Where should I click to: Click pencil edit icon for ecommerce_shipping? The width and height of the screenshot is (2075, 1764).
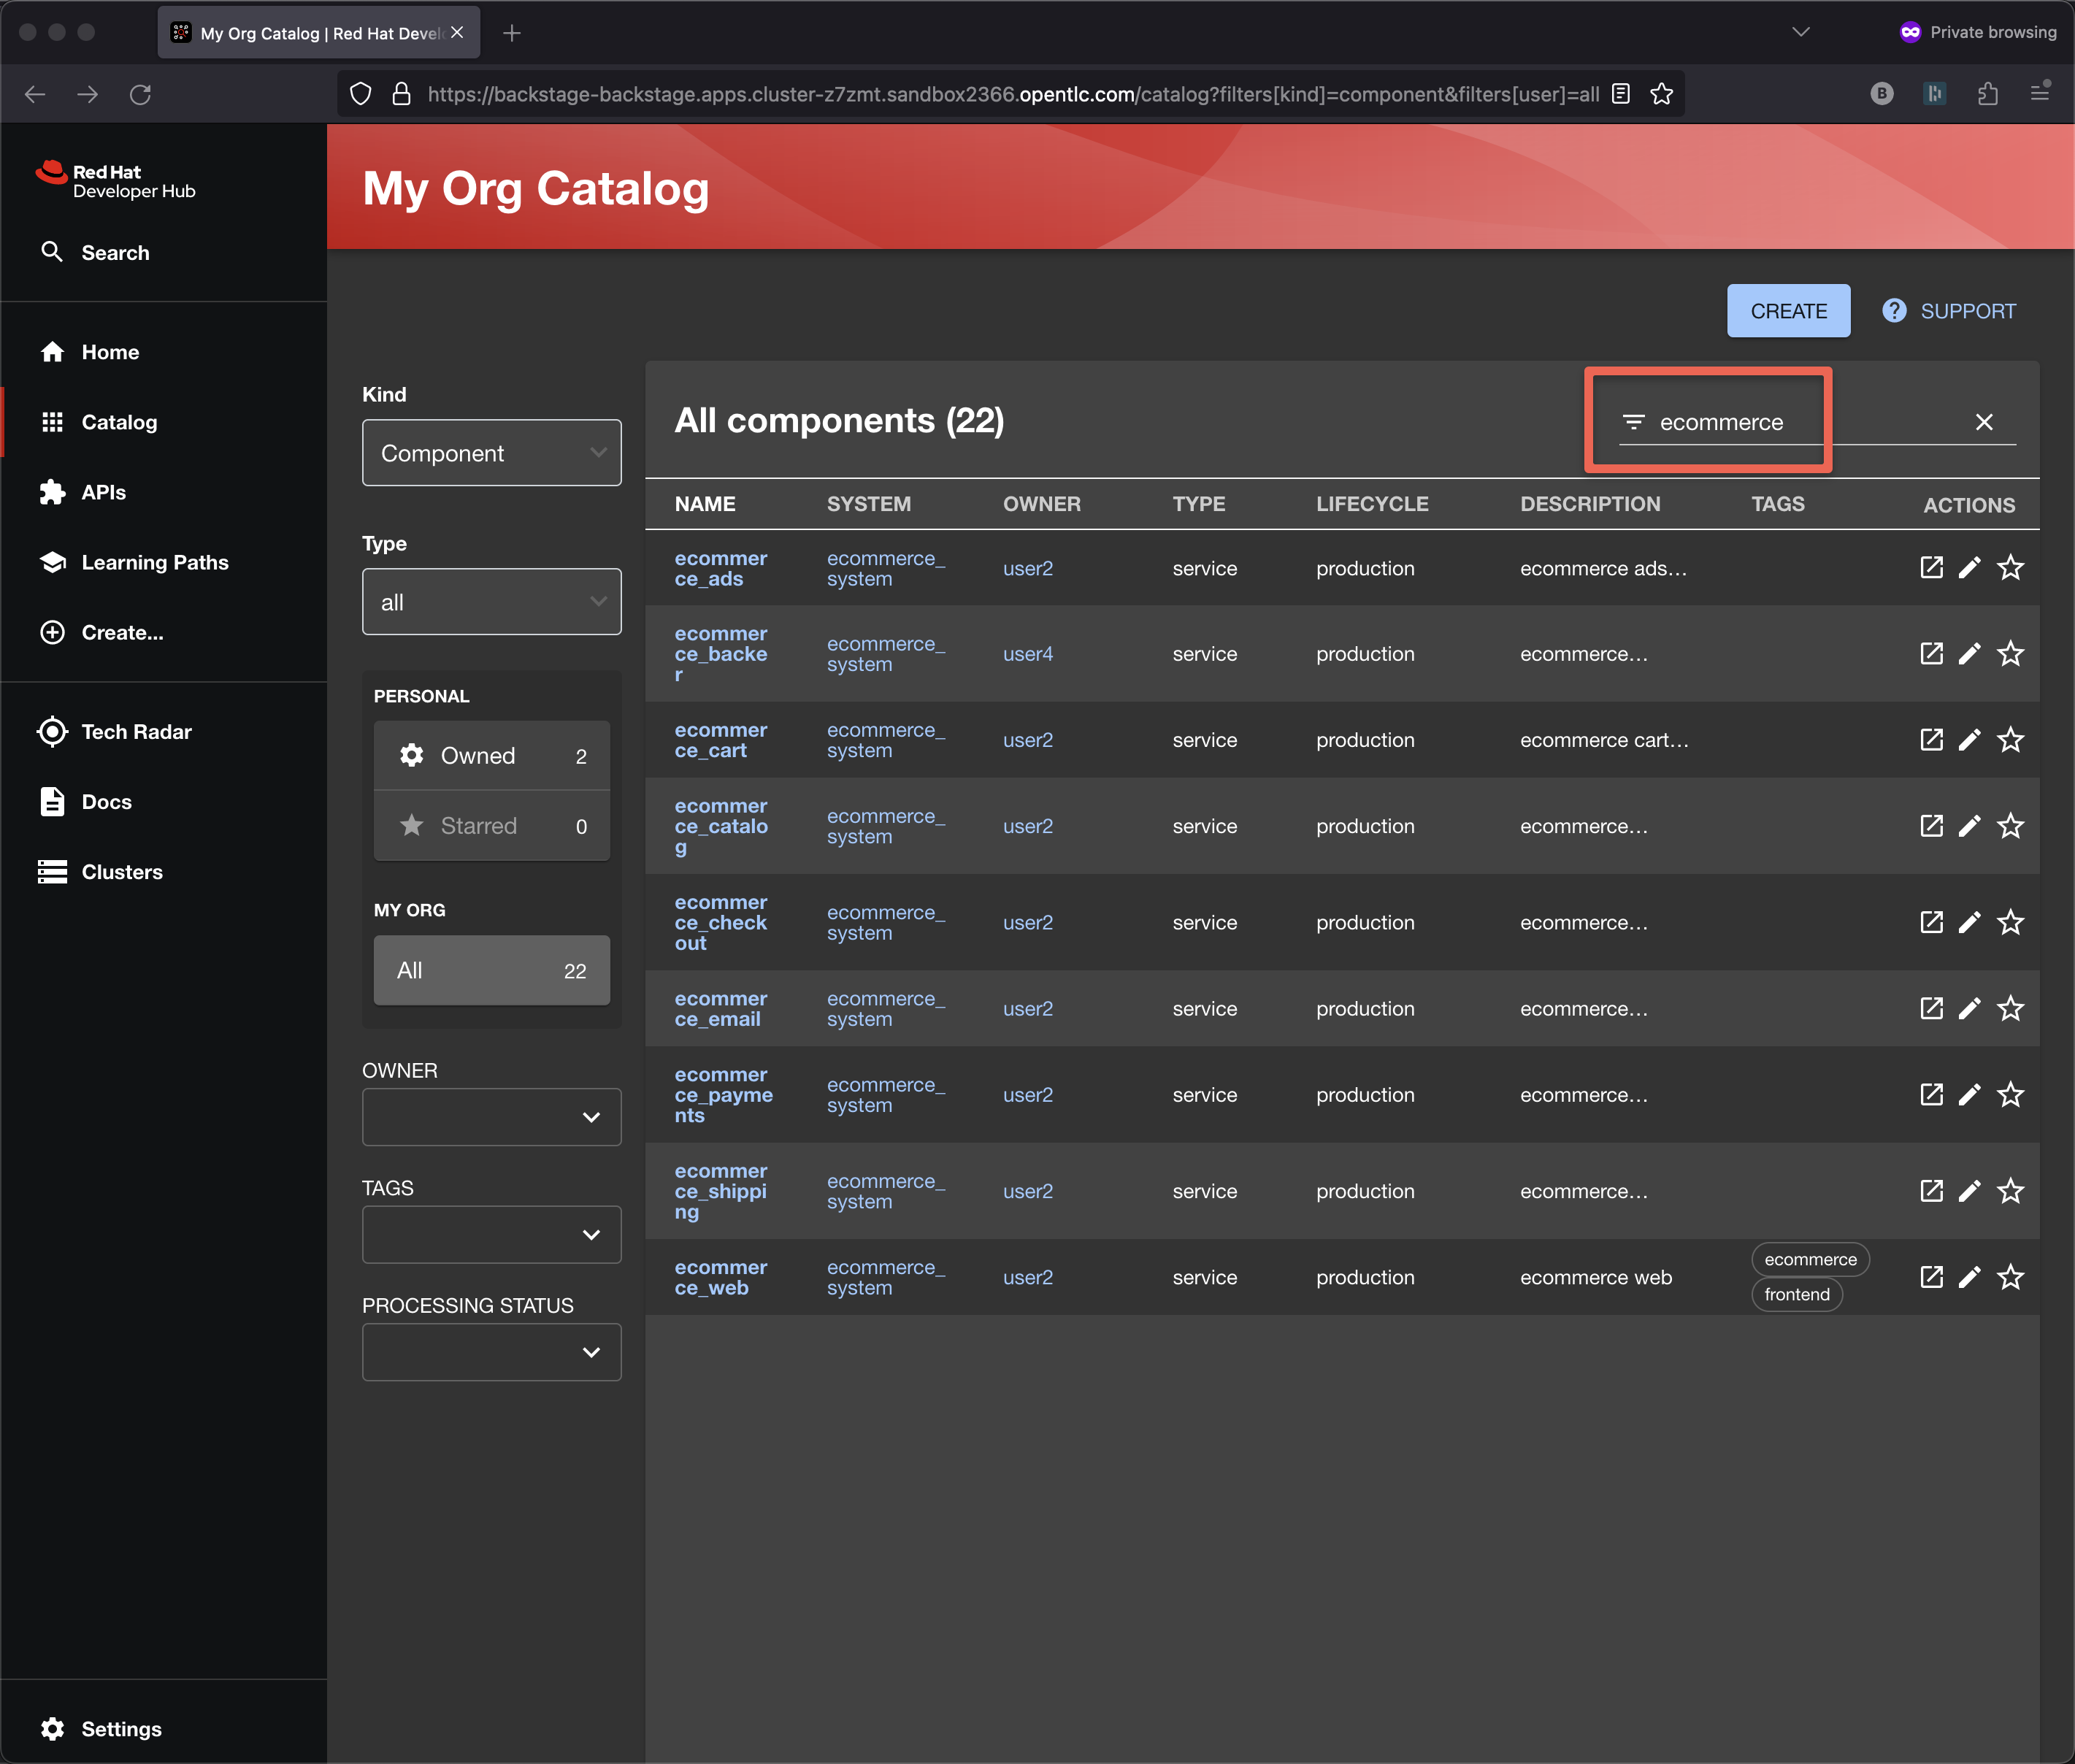coord(1969,1191)
